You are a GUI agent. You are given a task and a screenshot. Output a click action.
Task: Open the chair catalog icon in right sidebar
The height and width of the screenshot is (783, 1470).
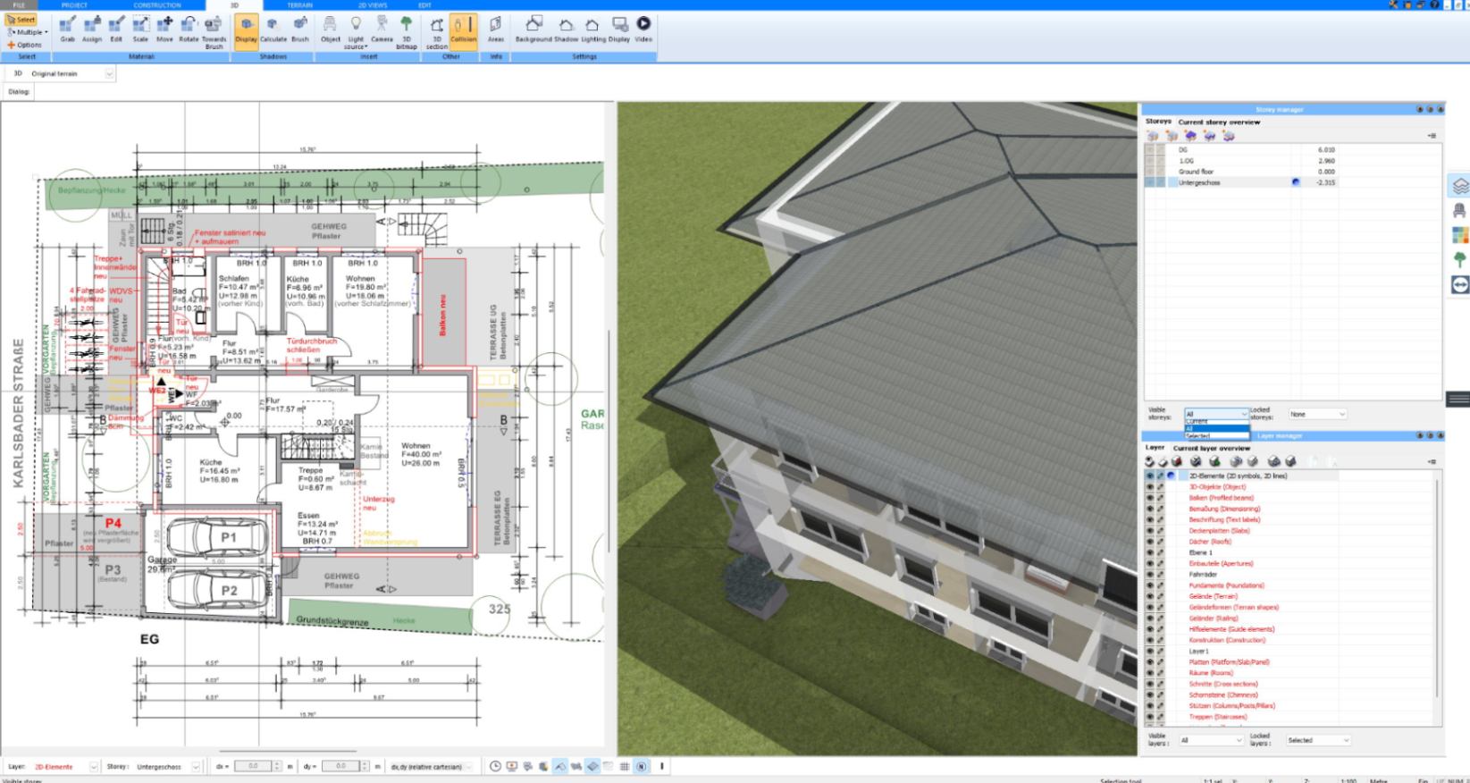[1460, 211]
